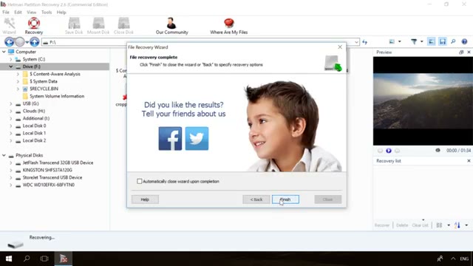The image size is (473, 266).
Task: Open Windows taskbar search
Action: 27,259
